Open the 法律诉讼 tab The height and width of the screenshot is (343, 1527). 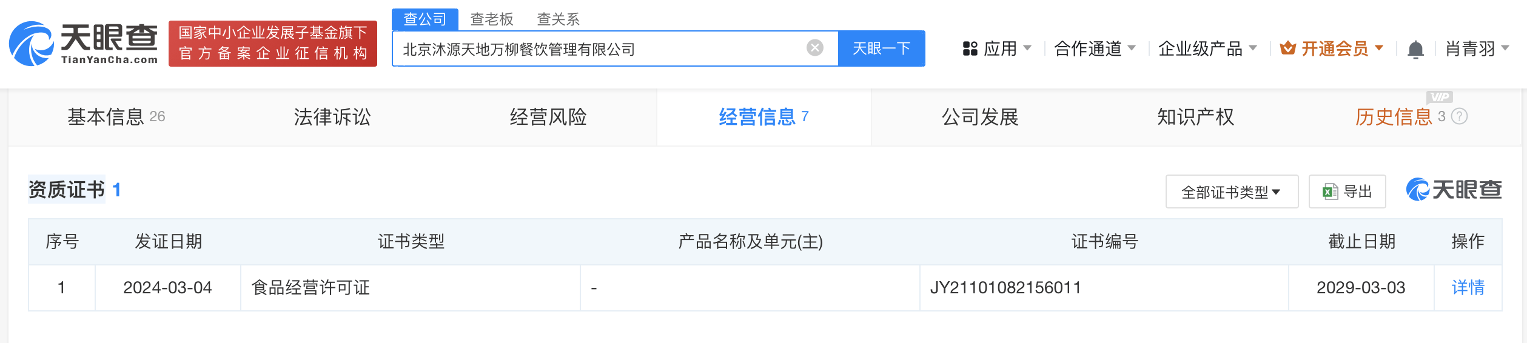(332, 117)
